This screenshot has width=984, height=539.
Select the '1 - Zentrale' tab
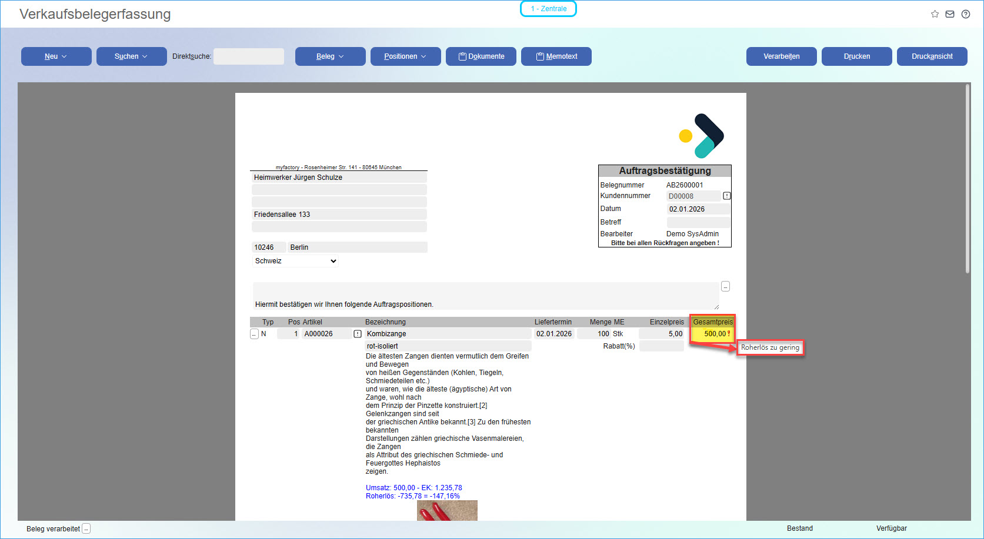click(x=548, y=9)
